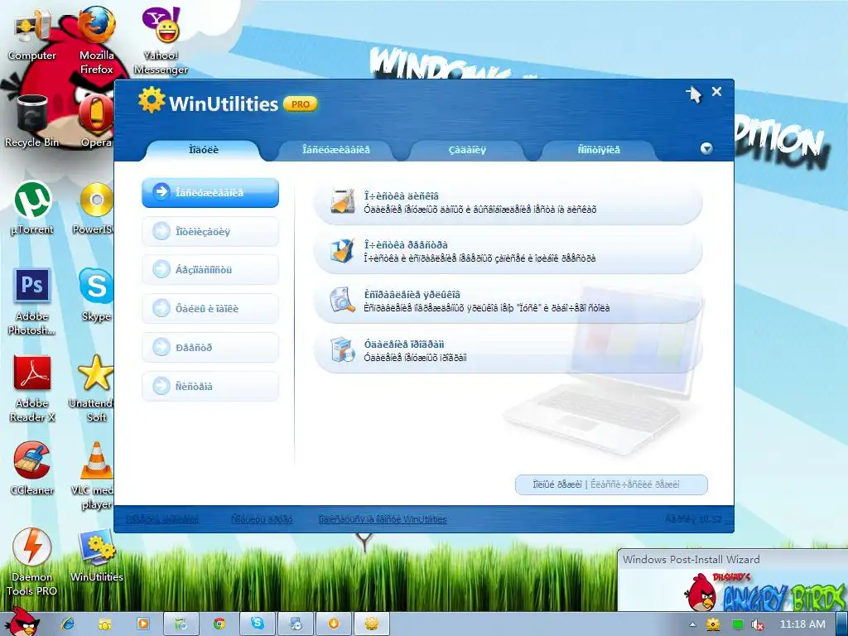Close the WinUtilities window
The image size is (848, 636).
pos(716,91)
